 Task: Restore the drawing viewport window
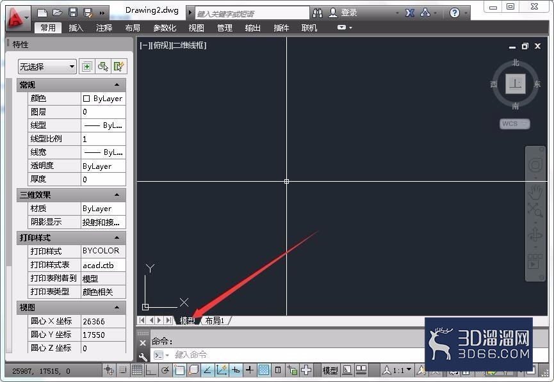click(x=525, y=46)
